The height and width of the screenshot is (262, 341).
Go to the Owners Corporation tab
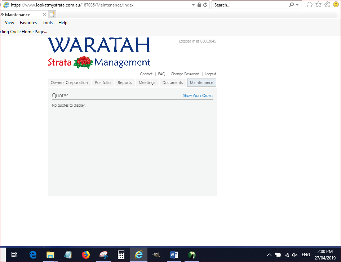69,83
